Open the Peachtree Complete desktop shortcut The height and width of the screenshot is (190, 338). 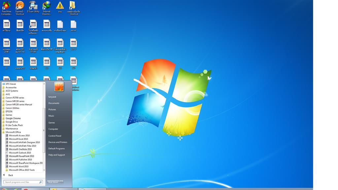pyautogui.click(x=7, y=8)
